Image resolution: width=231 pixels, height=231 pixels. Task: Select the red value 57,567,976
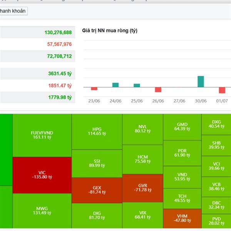59,44
